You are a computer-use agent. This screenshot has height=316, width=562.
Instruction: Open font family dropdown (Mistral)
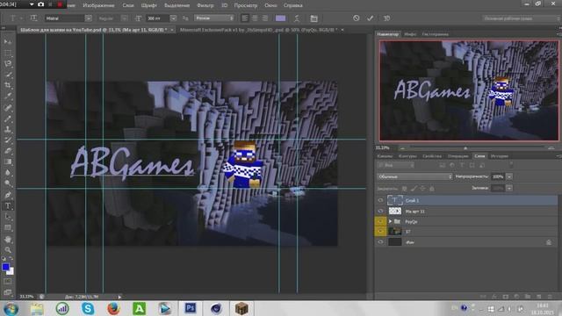[x=88, y=18]
